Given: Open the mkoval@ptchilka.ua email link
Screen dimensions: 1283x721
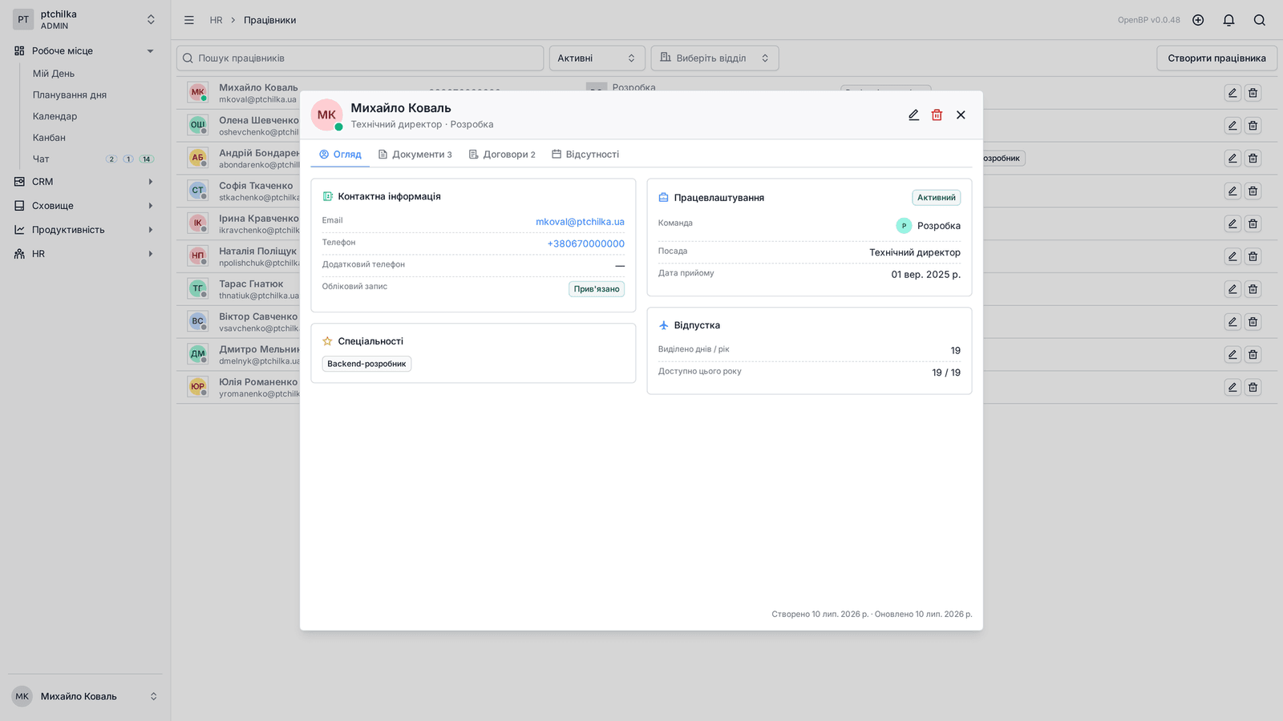Looking at the screenshot, I should (580, 222).
